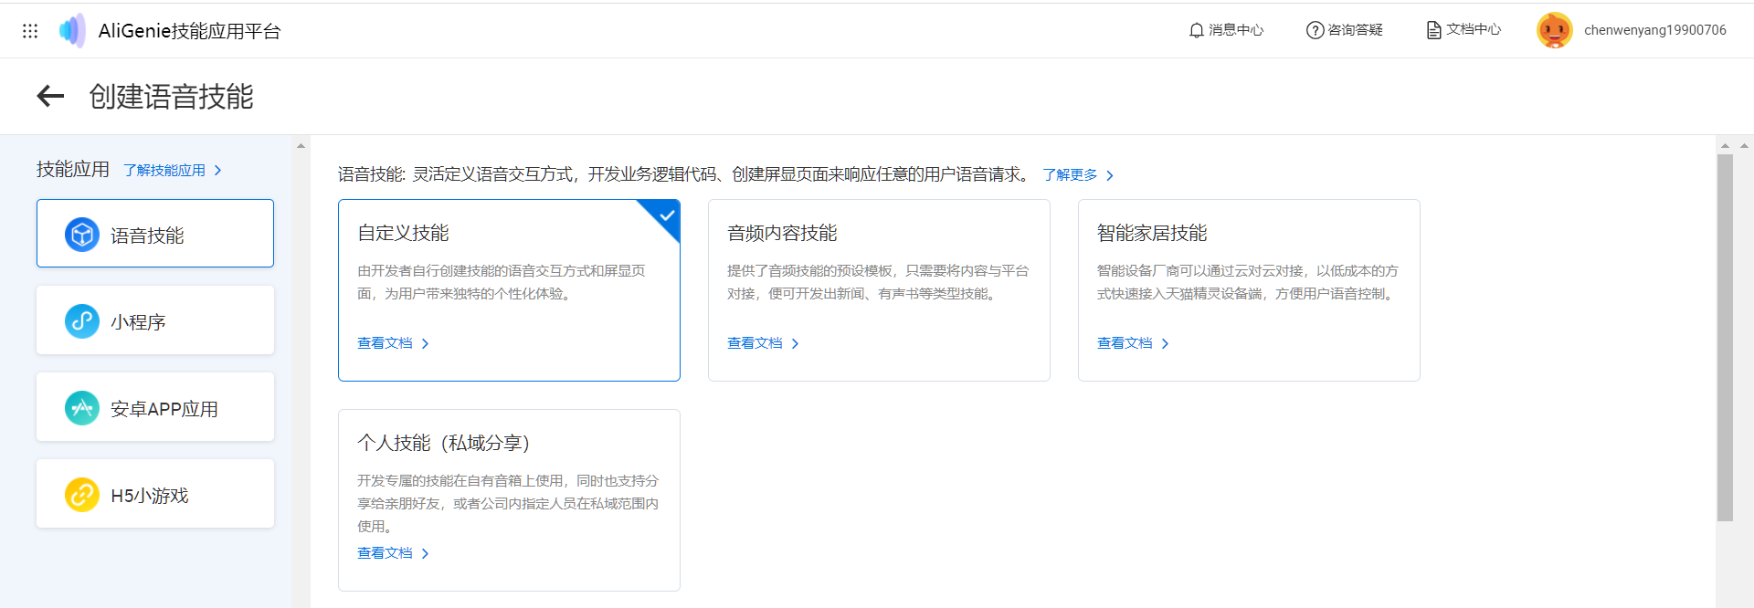Click the sidebar scroll up arrow
Image resolution: width=1754 pixels, height=608 pixels.
[x=301, y=146]
